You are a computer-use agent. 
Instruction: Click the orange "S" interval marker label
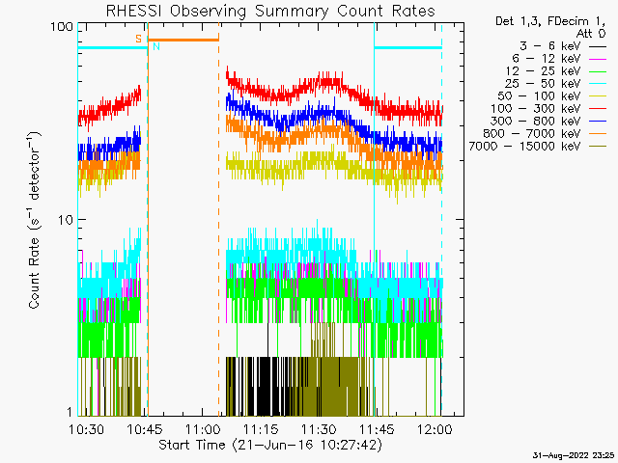click(138, 39)
